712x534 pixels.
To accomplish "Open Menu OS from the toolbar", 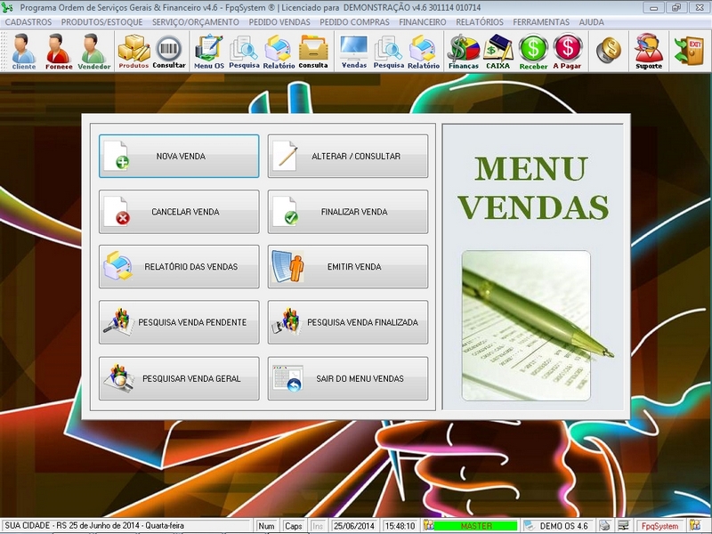I will click(210, 49).
